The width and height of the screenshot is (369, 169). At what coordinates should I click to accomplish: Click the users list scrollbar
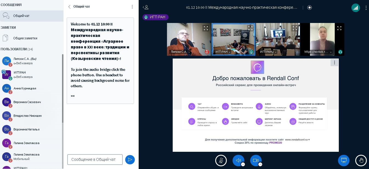click(x=63, y=88)
